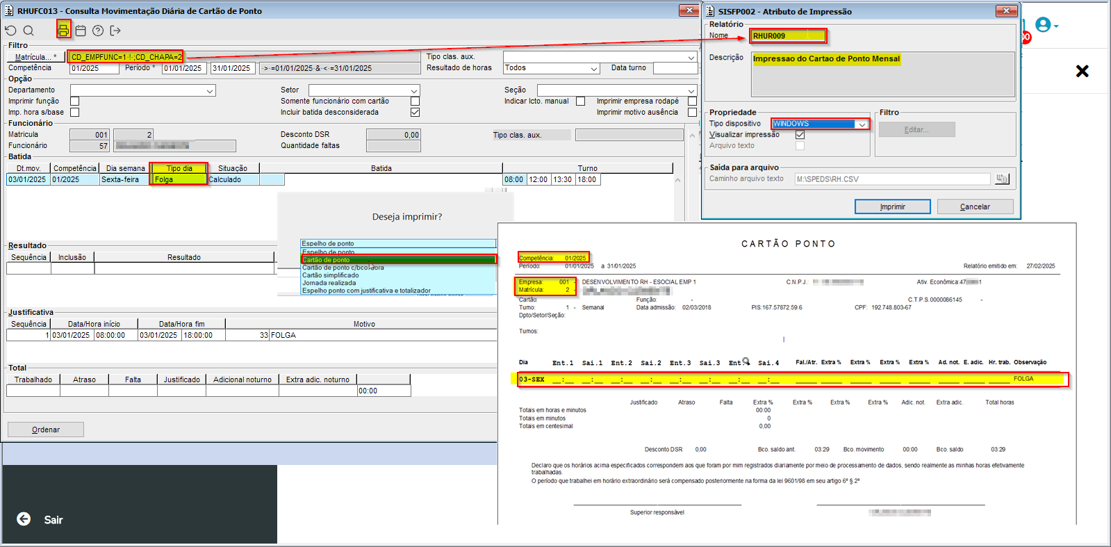Image resolution: width=1111 pixels, height=547 pixels.
Task: Open the print type combo showing Espelho de ponto
Action: (x=398, y=243)
